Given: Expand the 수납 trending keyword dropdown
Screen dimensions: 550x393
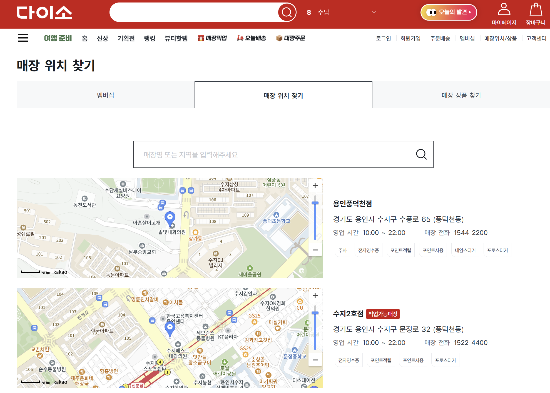Looking at the screenshot, I should (374, 12).
